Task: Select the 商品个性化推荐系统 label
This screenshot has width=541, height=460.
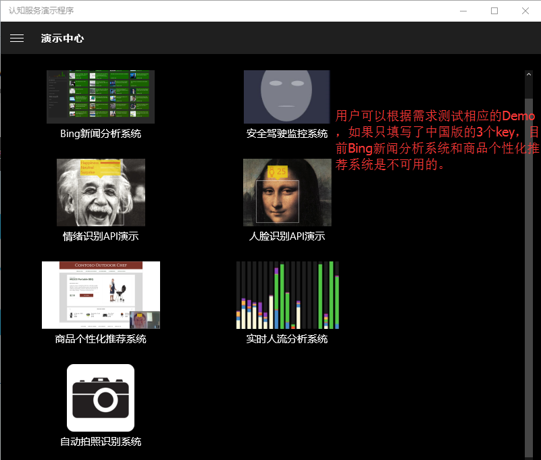Action: pyautogui.click(x=101, y=339)
